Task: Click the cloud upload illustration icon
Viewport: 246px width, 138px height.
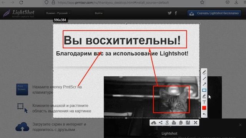Action: [x=22, y=127]
